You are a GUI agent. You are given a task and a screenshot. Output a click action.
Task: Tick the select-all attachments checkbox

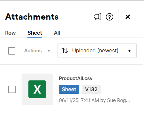click(x=12, y=51)
